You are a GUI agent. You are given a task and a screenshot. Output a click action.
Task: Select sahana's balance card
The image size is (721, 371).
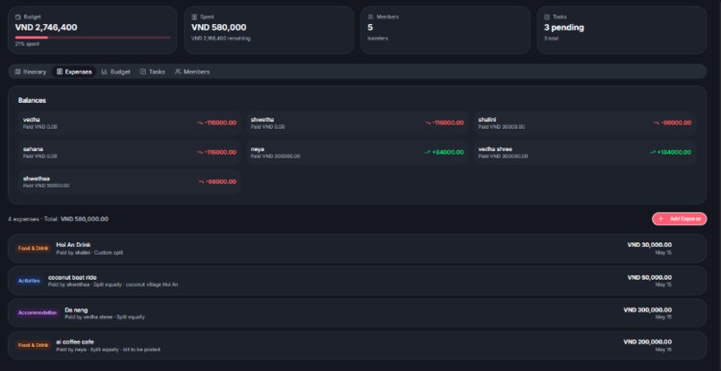coord(130,152)
